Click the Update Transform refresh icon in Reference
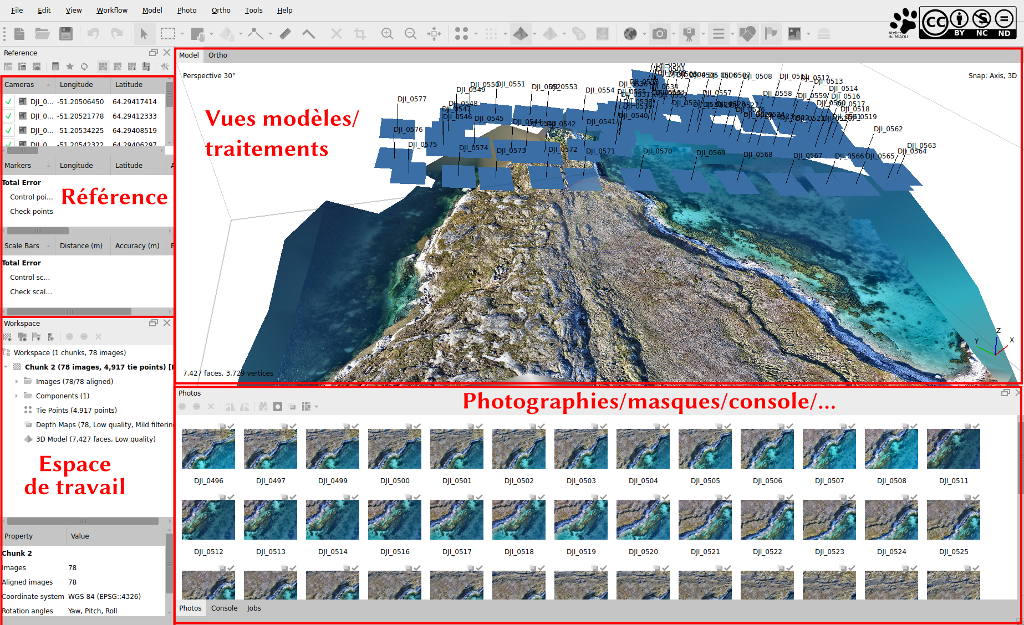This screenshot has width=1024, height=625. coord(84,66)
